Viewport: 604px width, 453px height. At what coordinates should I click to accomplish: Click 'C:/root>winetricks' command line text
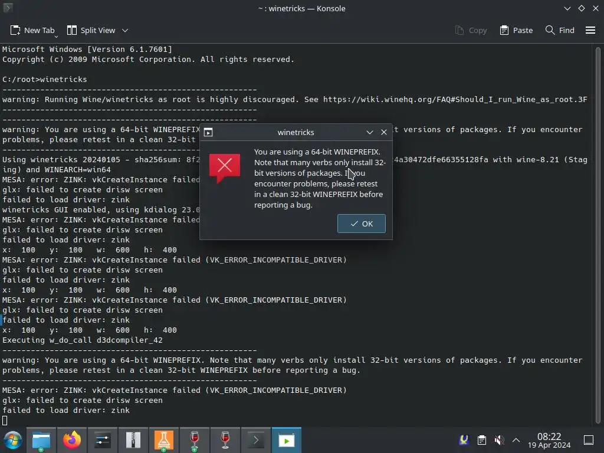click(45, 80)
